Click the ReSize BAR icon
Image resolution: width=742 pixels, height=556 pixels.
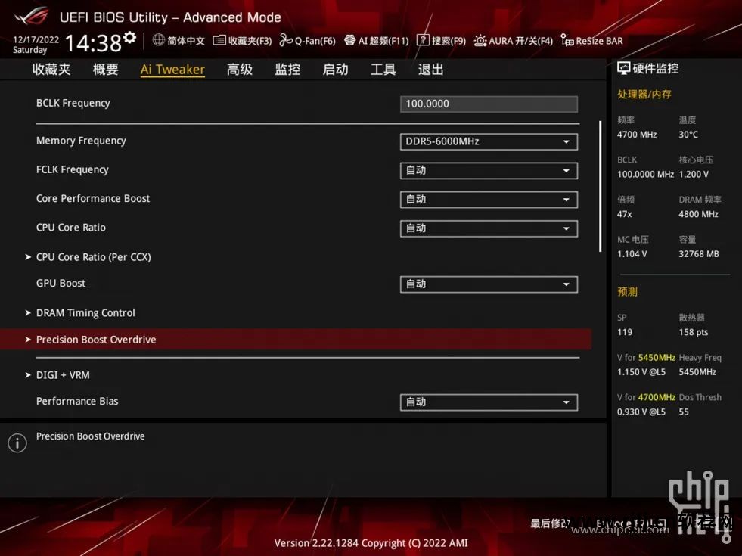[x=567, y=40]
